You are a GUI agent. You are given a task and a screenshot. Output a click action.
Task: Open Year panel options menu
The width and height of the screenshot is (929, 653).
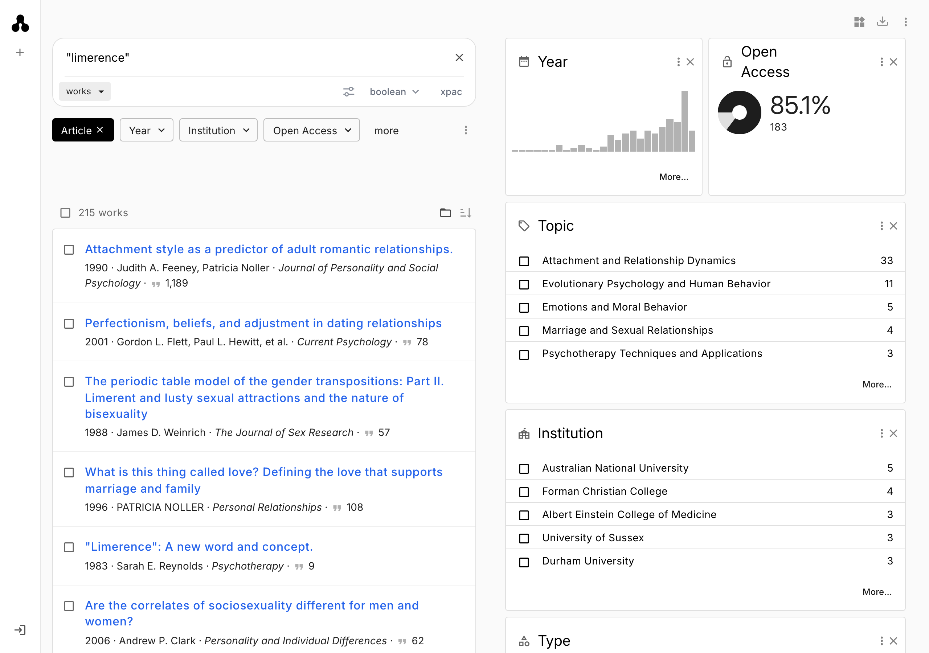point(679,62)
